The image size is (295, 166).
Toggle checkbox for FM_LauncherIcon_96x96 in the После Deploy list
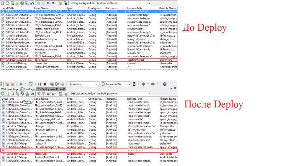click(x=3, y=161)
